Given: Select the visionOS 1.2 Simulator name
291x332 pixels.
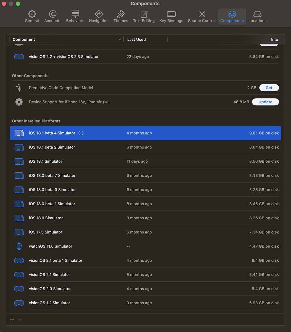Looking at the screenshot, I should click(49, 303).
